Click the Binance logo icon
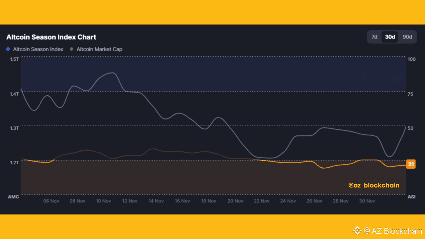The height and width of the screenshot is (239, 425). tap(357, 230)
